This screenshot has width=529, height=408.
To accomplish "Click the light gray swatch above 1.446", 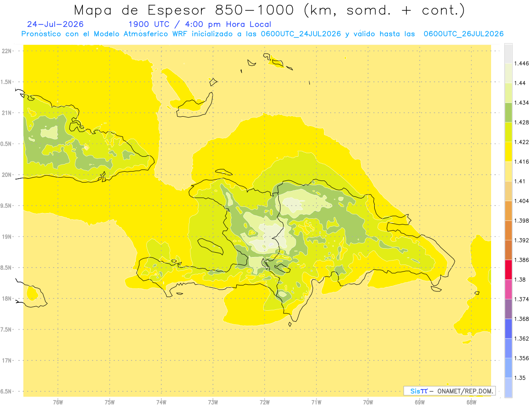I will click(x=508, y=53).
